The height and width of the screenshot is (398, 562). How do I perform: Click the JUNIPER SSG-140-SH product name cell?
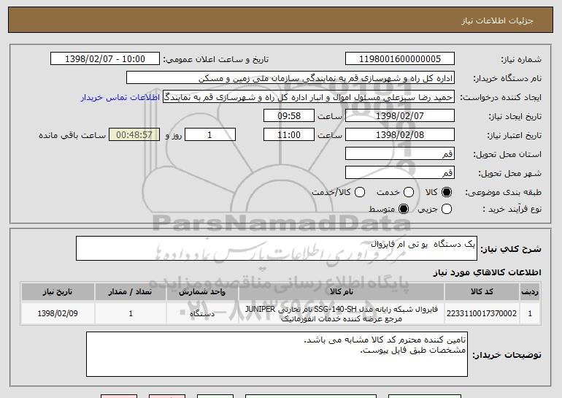[342, 314]
